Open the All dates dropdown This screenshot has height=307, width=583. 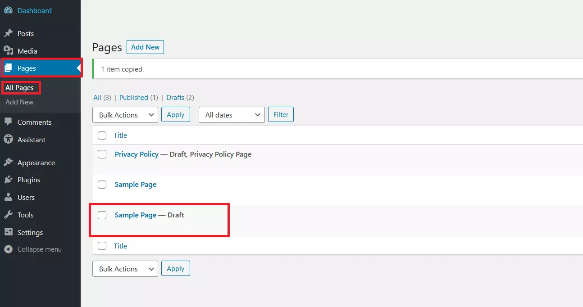[x=232, y=115]
